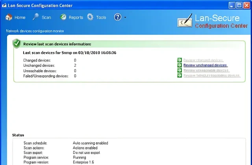Viewport: 252px width, 165px height.
Task: Click the Tools gear icon
Action: (x=90, y=17)
